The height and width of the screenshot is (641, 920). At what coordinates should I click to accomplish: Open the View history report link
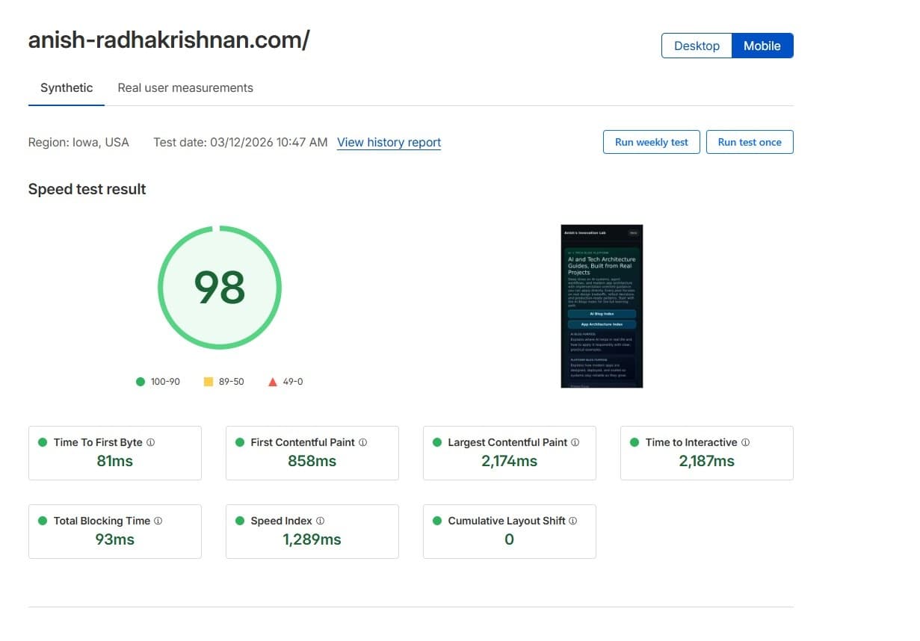tap(389, 143)
